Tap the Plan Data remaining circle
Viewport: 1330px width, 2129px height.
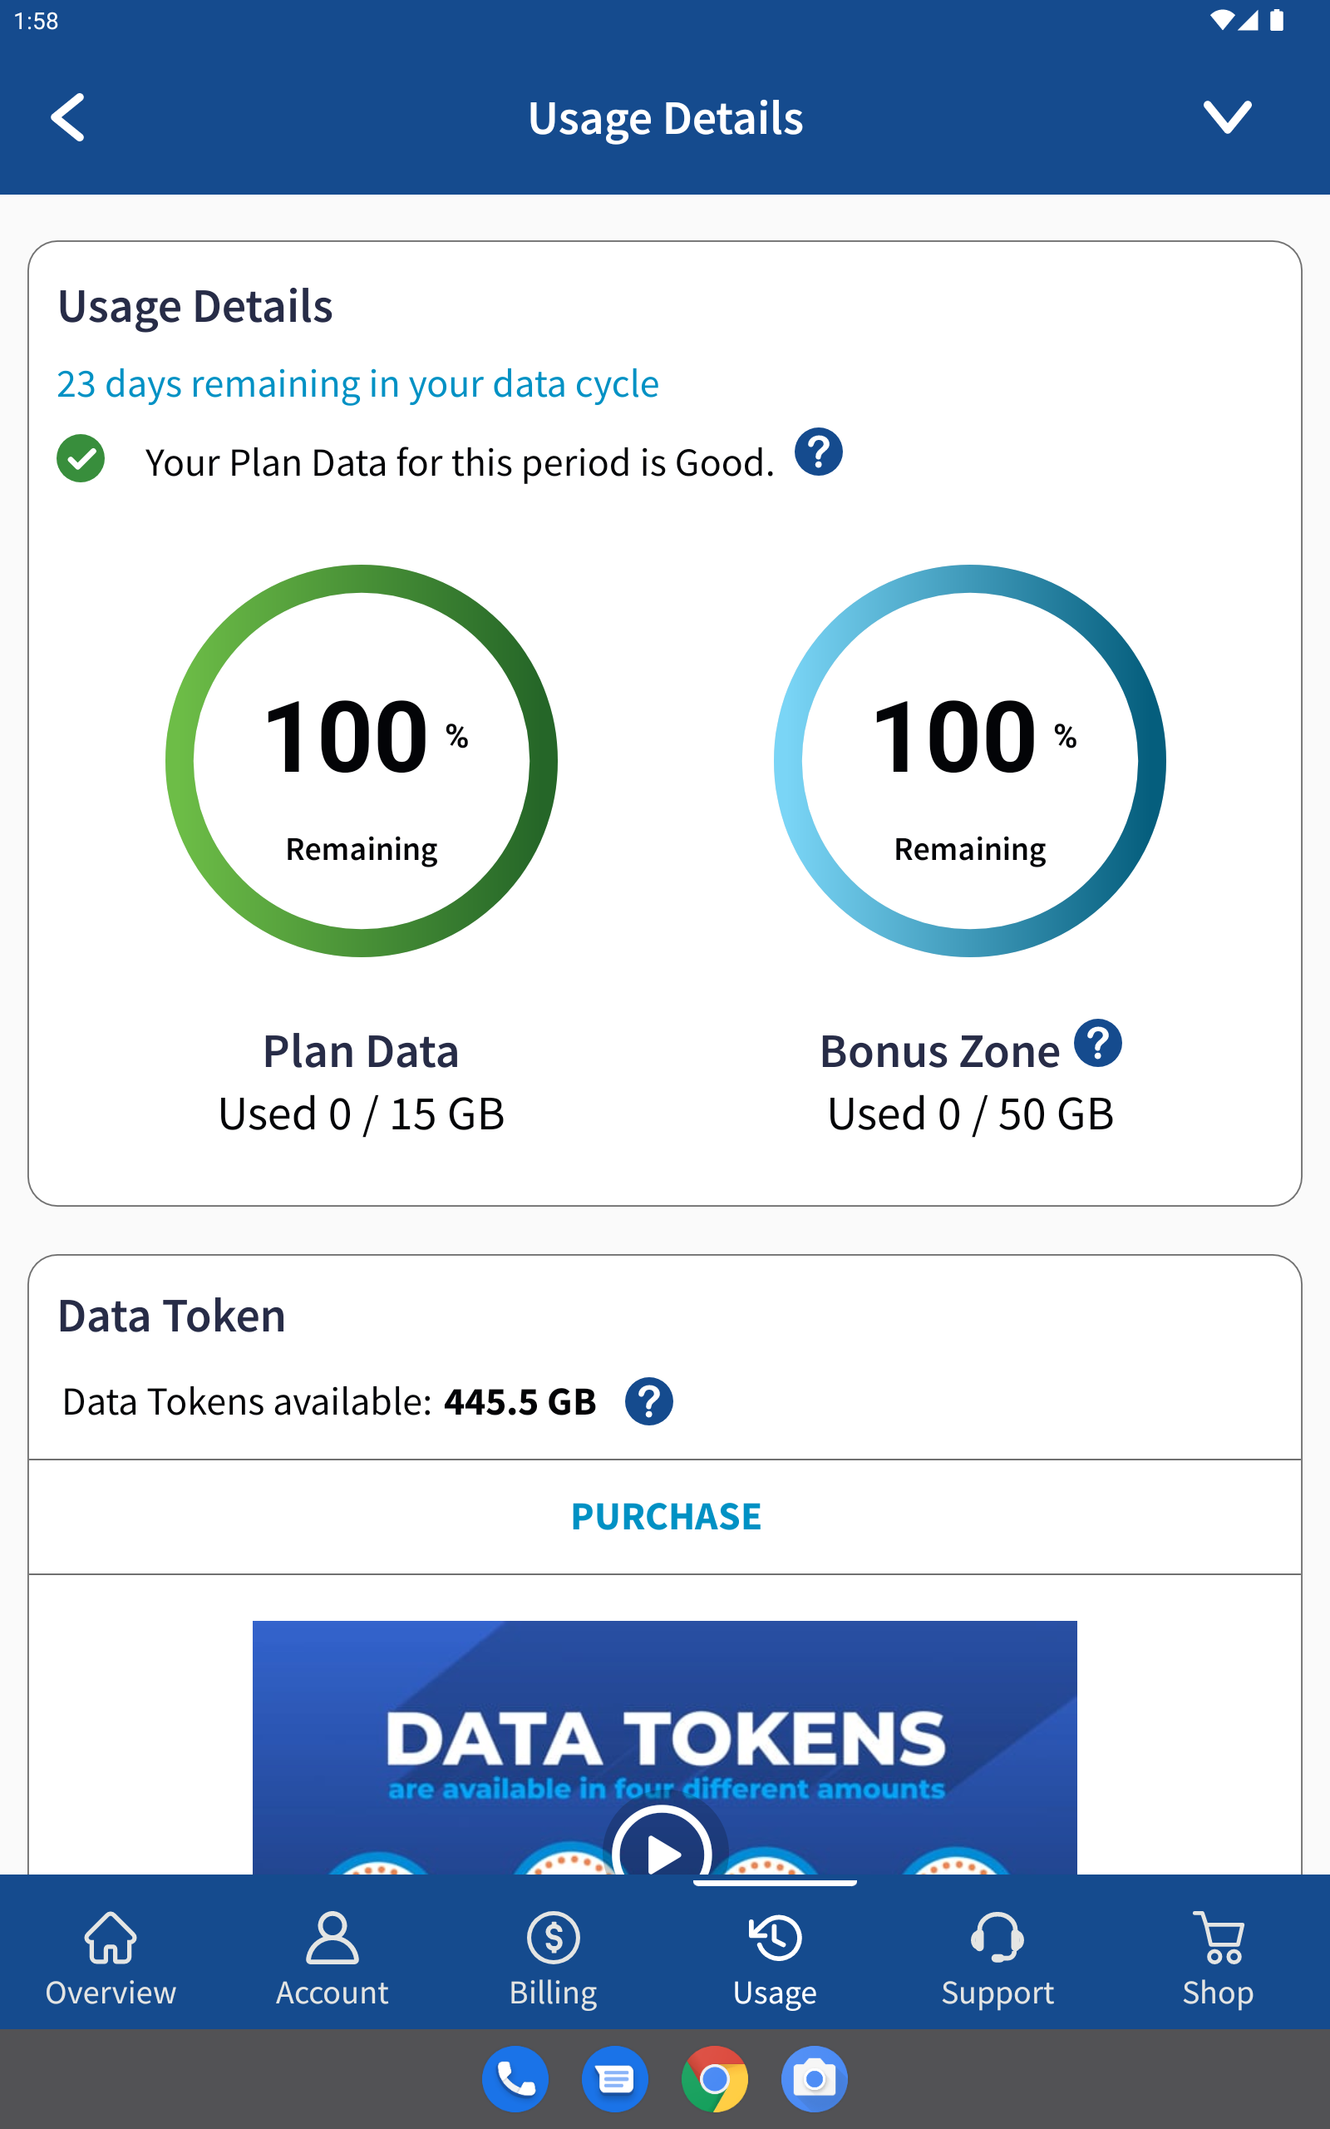tap(362, 761)
